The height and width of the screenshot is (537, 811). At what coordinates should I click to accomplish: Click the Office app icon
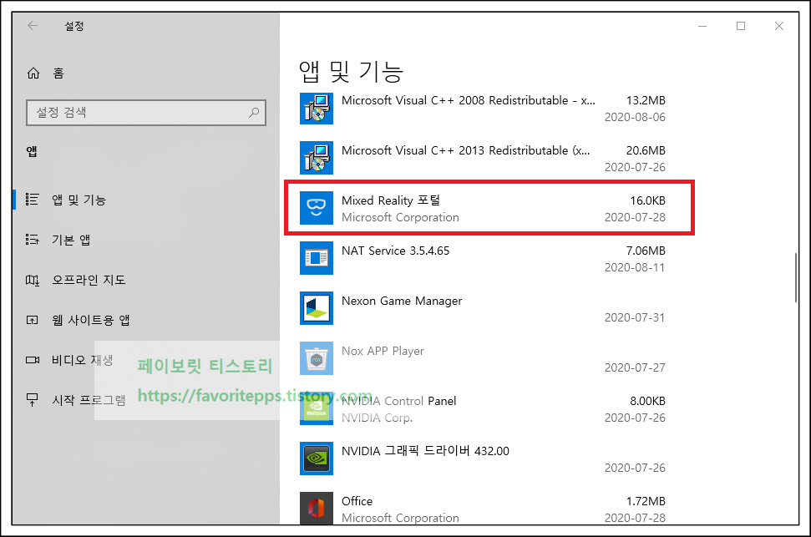coord(317,508)
